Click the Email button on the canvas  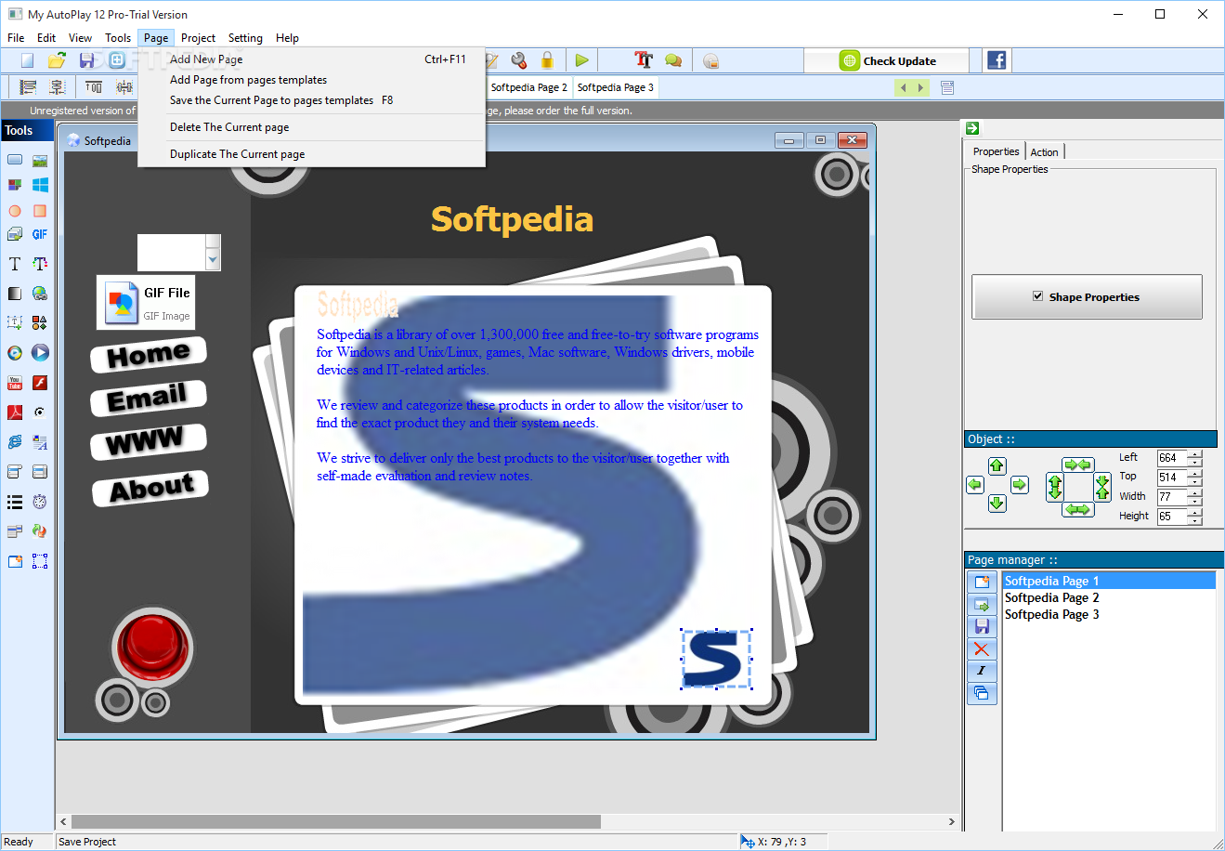tap(148, 398)
